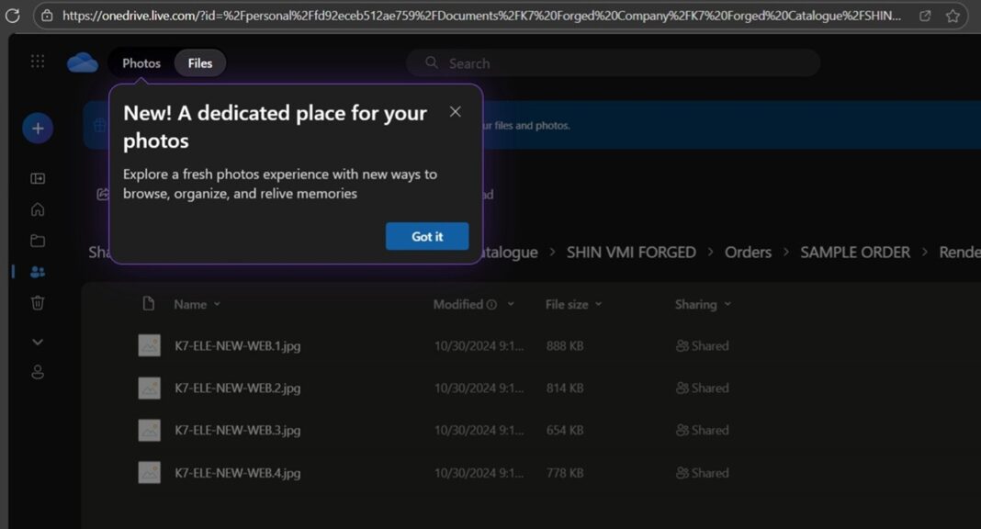Open the photo gallery icon in sidebar

click(x=37, y=177)
